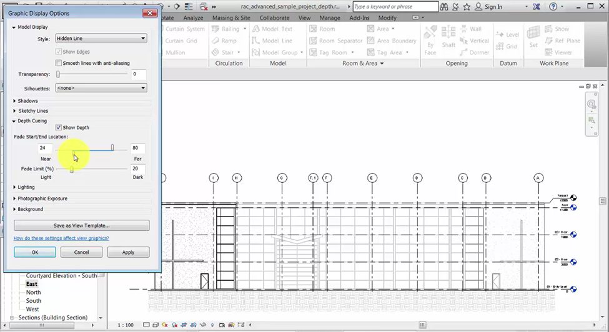The image size is (609, 332).
Task: Click the Apply button
Action: pos(128,252)
